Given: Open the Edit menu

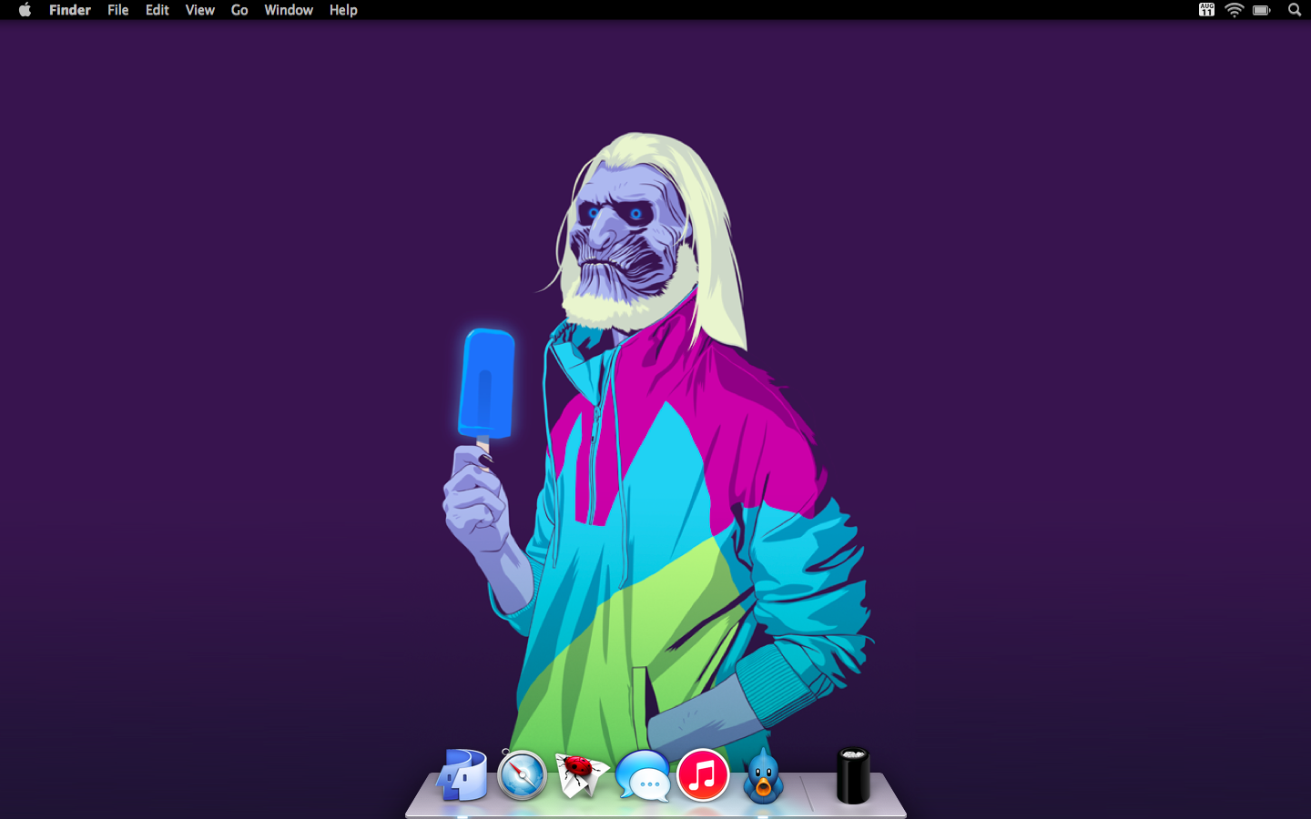Looking at the screenshot, I should tap(158, 10).
